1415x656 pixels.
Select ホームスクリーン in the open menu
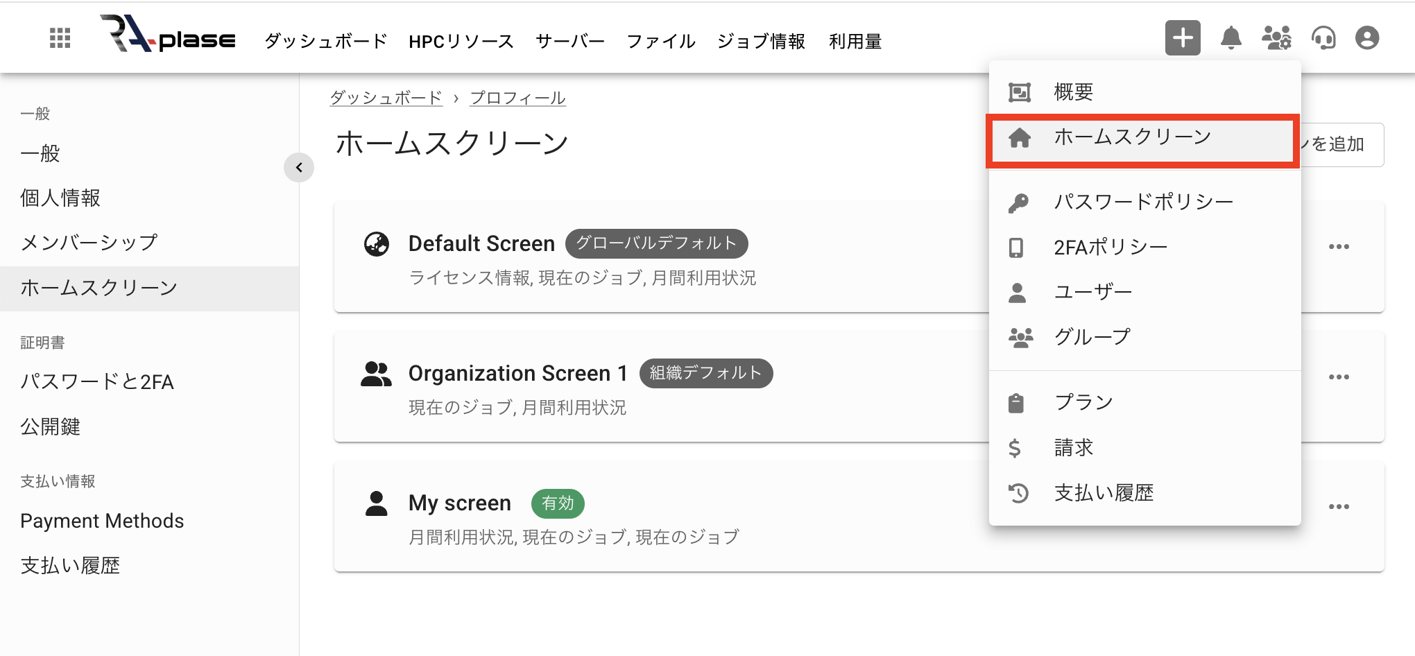[x=1131, y=137]
